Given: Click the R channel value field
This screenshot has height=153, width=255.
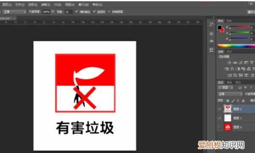Looking at the screenshot, I should point(252,28).
